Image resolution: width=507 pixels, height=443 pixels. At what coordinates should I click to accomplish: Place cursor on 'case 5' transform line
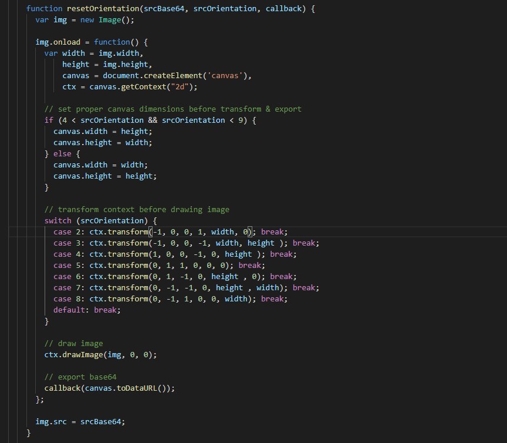coord(159,266)
